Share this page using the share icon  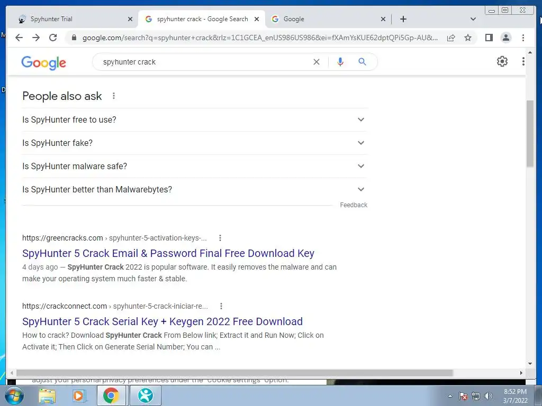[x=451, y=38]
